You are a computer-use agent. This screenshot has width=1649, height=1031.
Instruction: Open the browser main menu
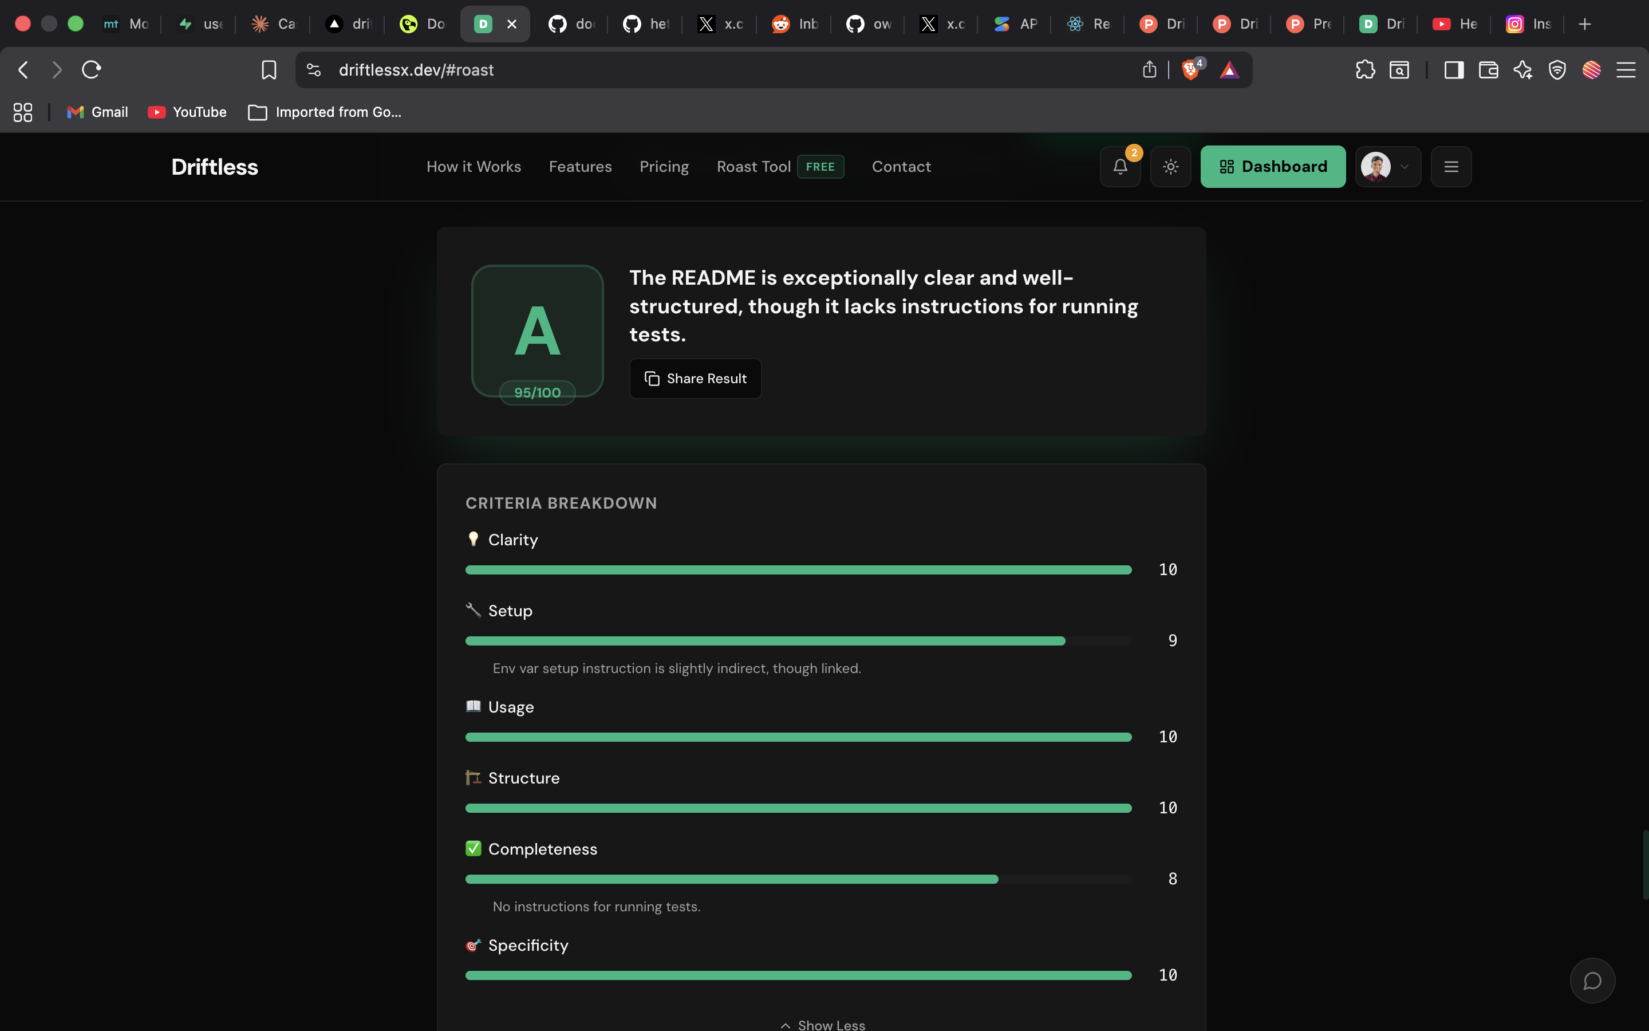click(x=1626, y=69)
